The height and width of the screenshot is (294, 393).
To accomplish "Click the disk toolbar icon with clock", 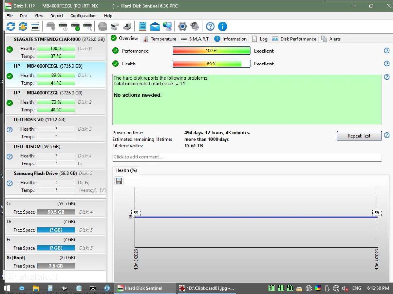I will [63, 26].
